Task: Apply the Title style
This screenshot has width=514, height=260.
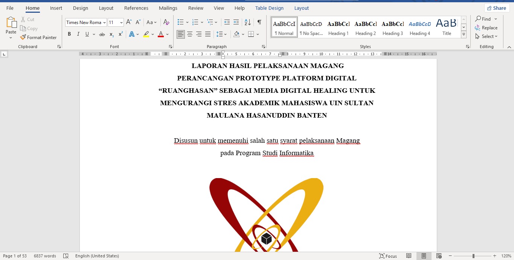Action: (447, 27)
